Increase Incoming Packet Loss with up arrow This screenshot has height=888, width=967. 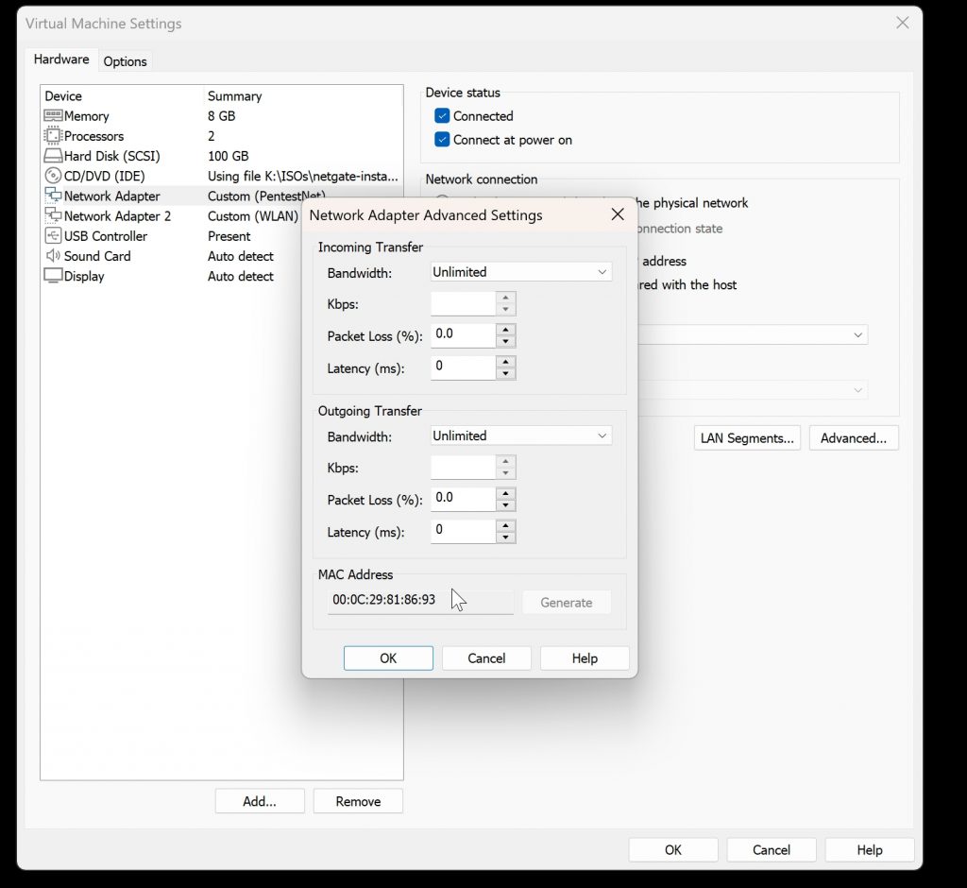coord(506,330)
